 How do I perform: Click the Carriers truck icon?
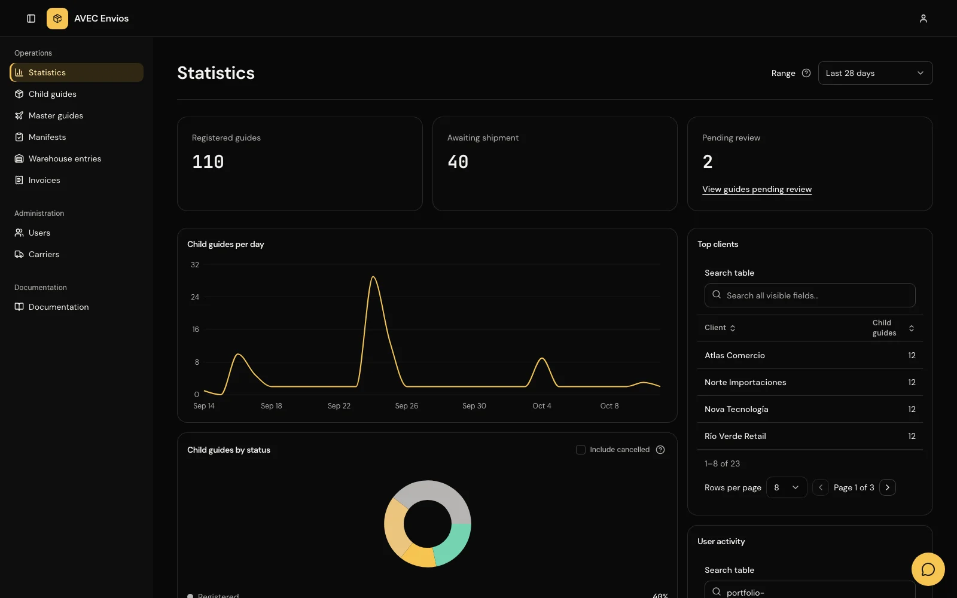pos(19,254)
